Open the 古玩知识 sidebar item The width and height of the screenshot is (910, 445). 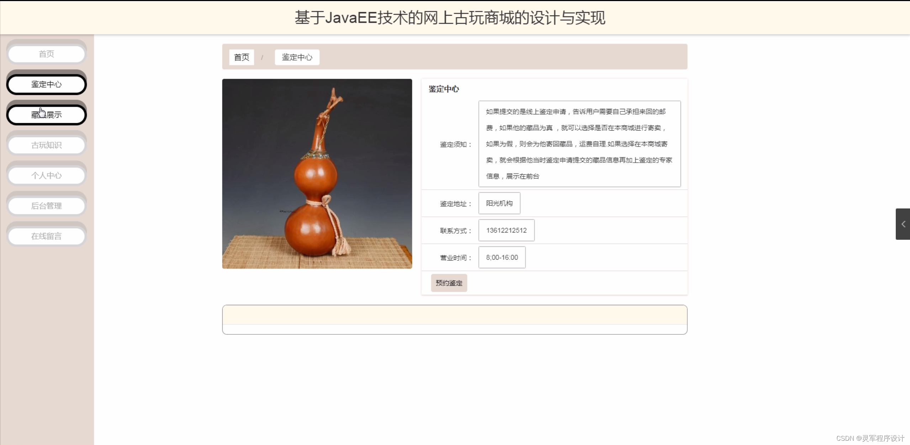click(x=46, y=145)
